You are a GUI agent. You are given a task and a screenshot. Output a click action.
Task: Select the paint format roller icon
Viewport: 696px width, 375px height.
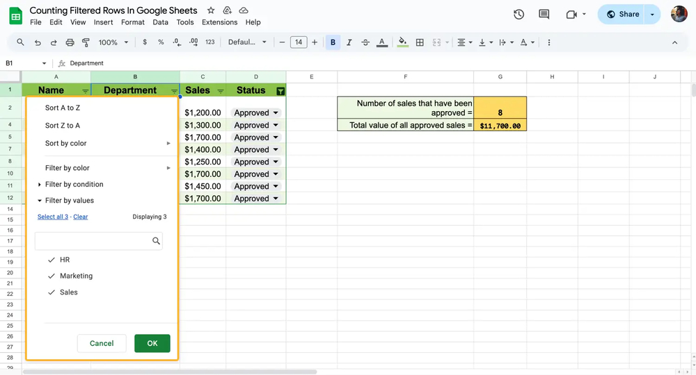86,42
